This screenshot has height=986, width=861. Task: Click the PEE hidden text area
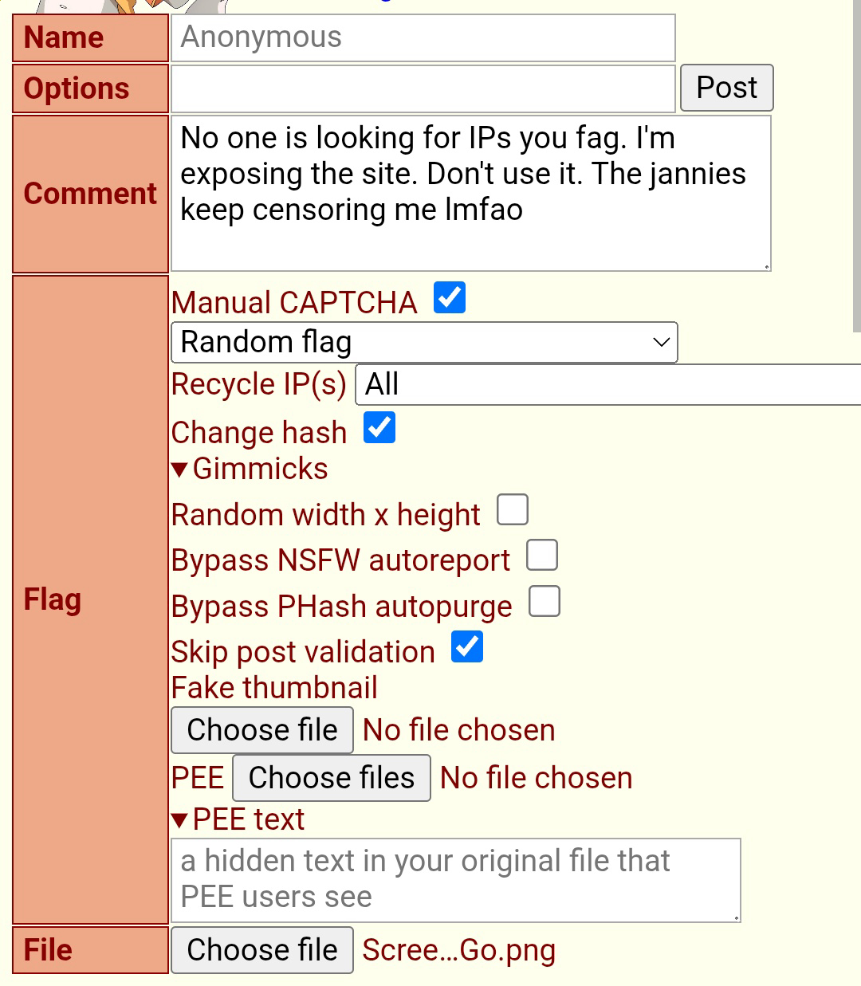[456, 880]
